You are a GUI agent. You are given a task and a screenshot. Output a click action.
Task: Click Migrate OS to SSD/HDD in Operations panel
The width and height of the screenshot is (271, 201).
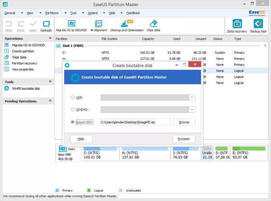point(28,45)
